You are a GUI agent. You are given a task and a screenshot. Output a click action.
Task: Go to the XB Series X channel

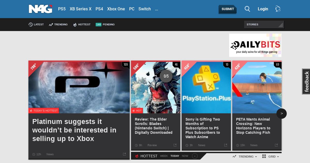[81, 9]
